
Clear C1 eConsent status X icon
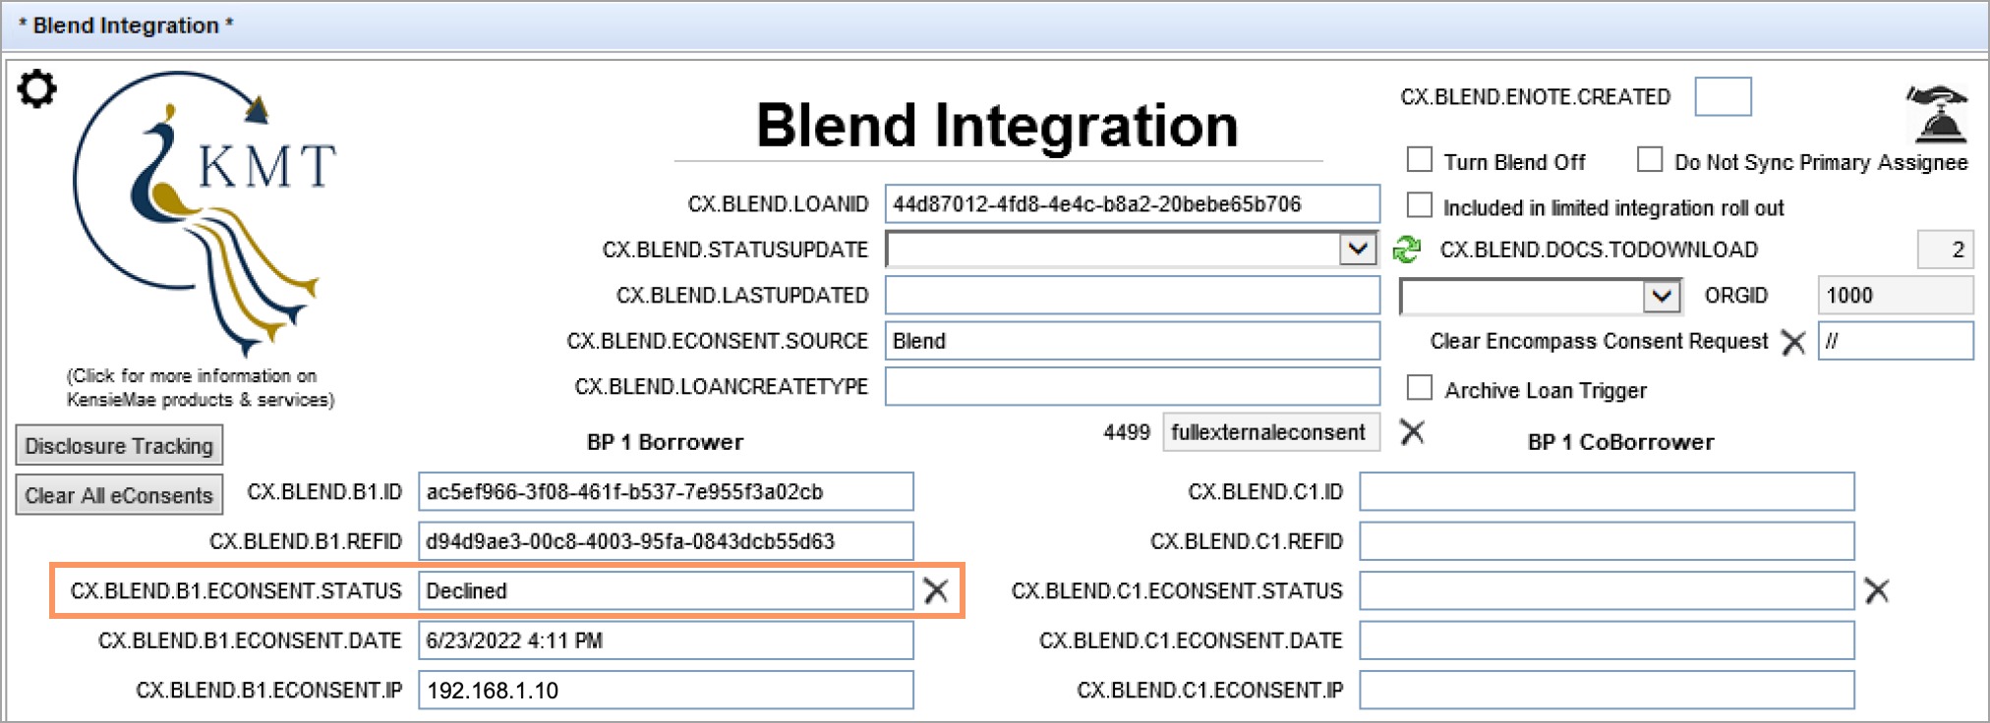[x=1877, y=590]
